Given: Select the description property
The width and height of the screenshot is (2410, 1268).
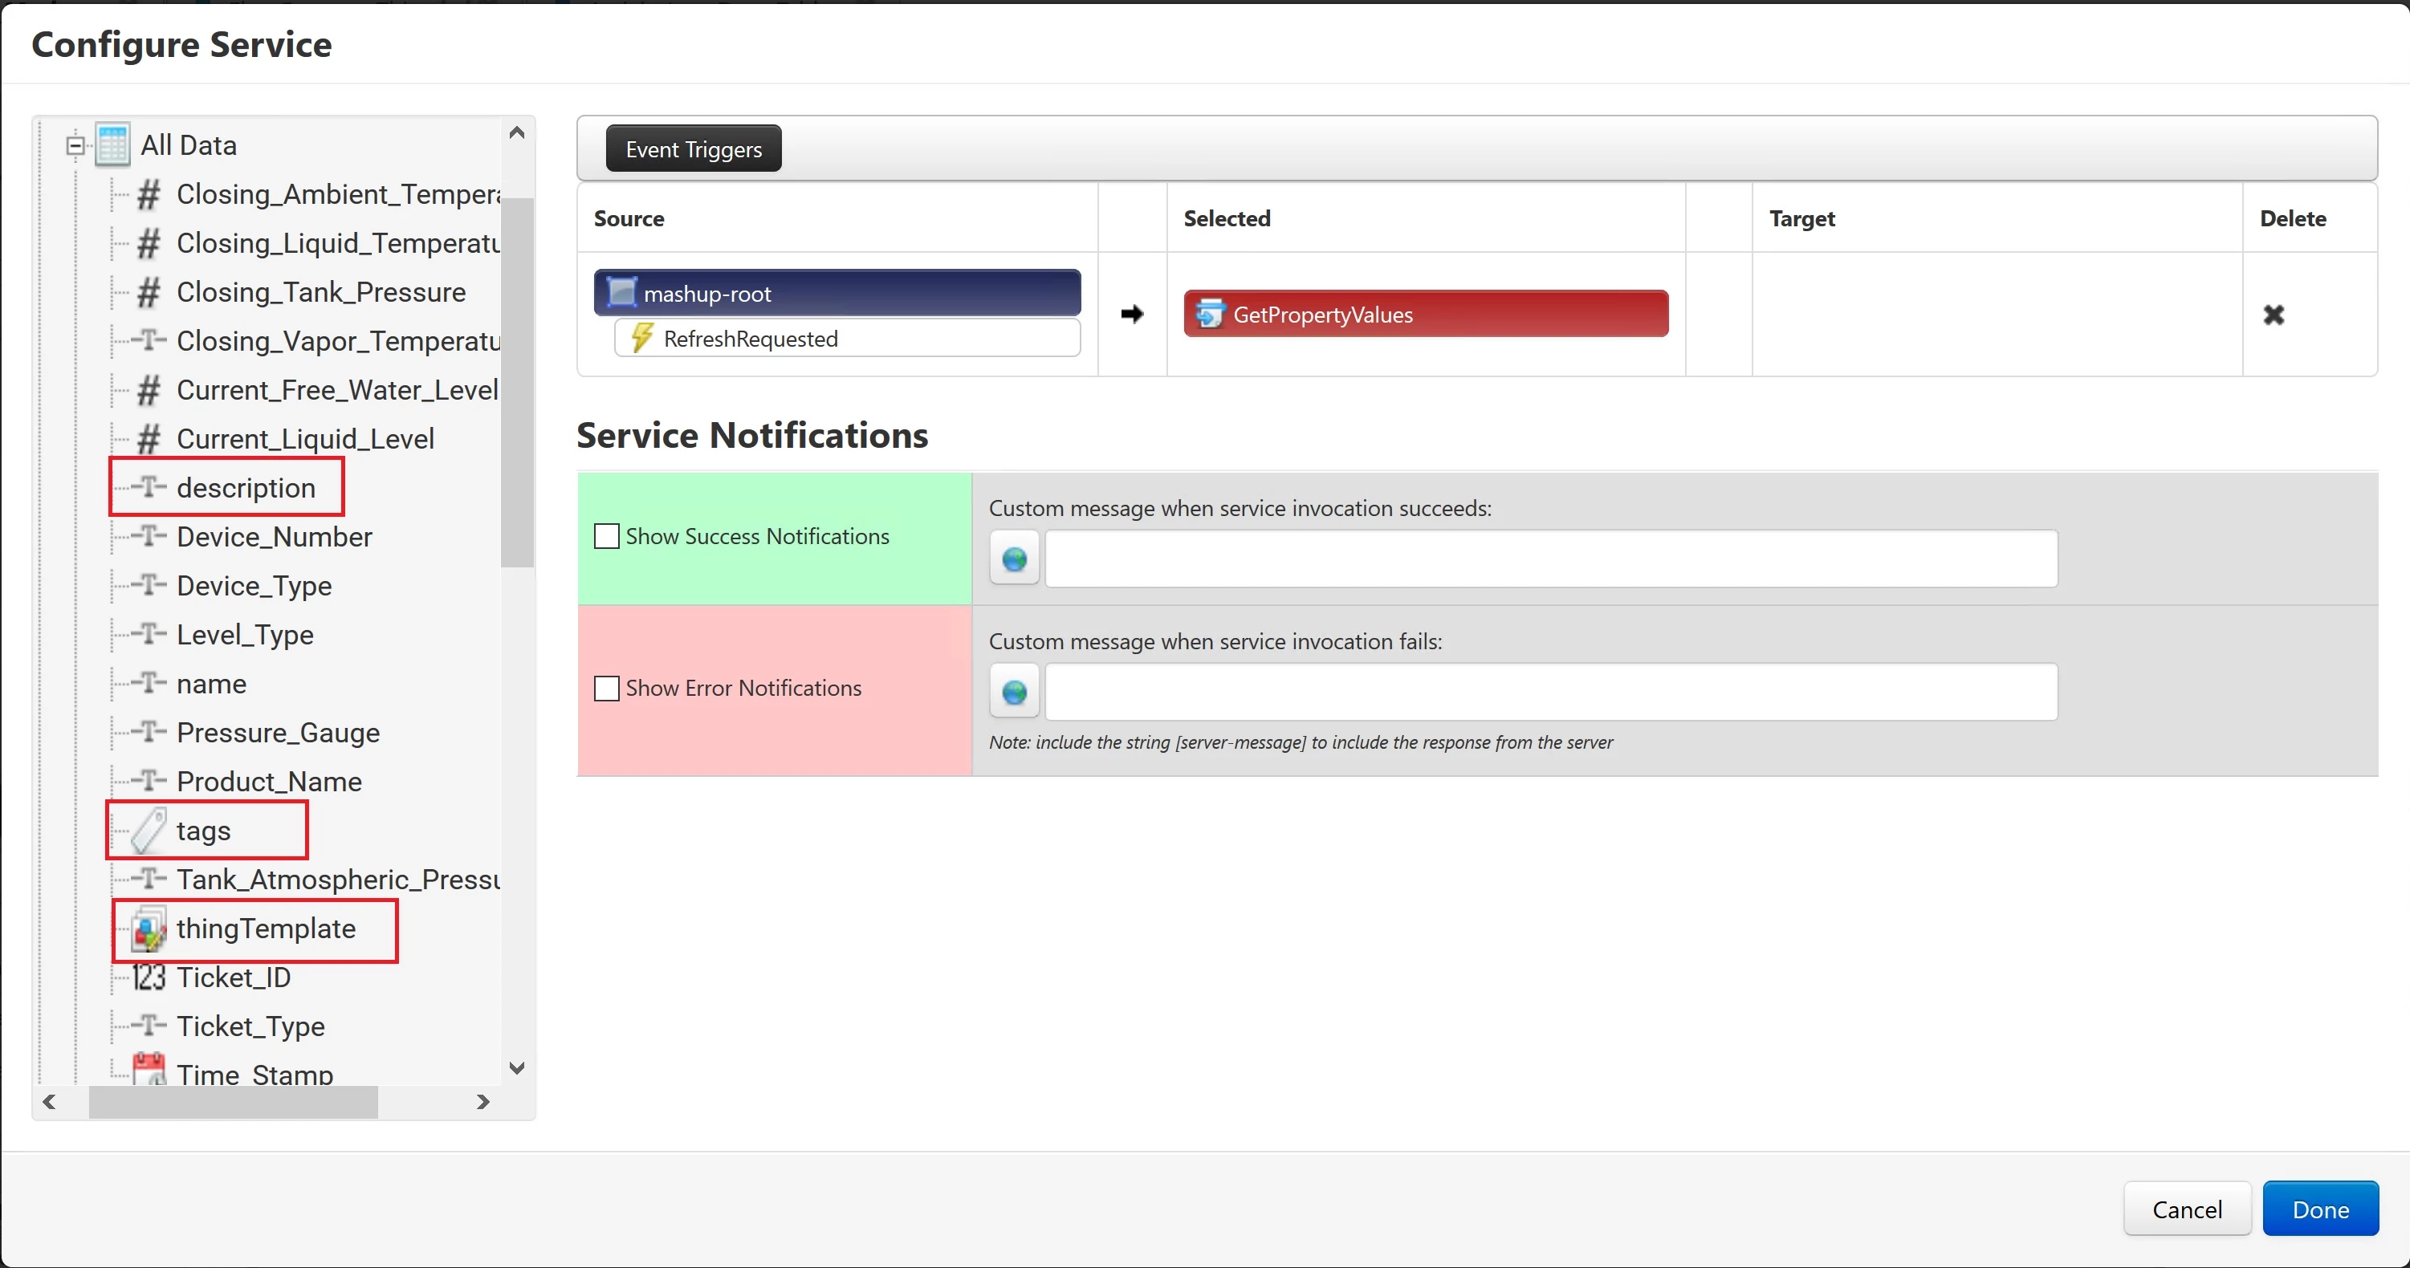Looking at the screenshot, I should (246, 487).
